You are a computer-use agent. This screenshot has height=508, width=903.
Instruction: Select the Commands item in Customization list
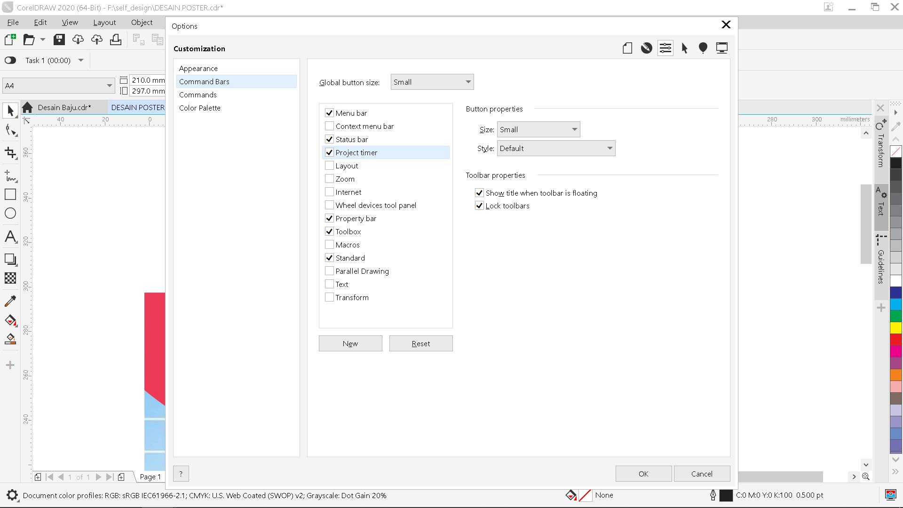[198, 95]
